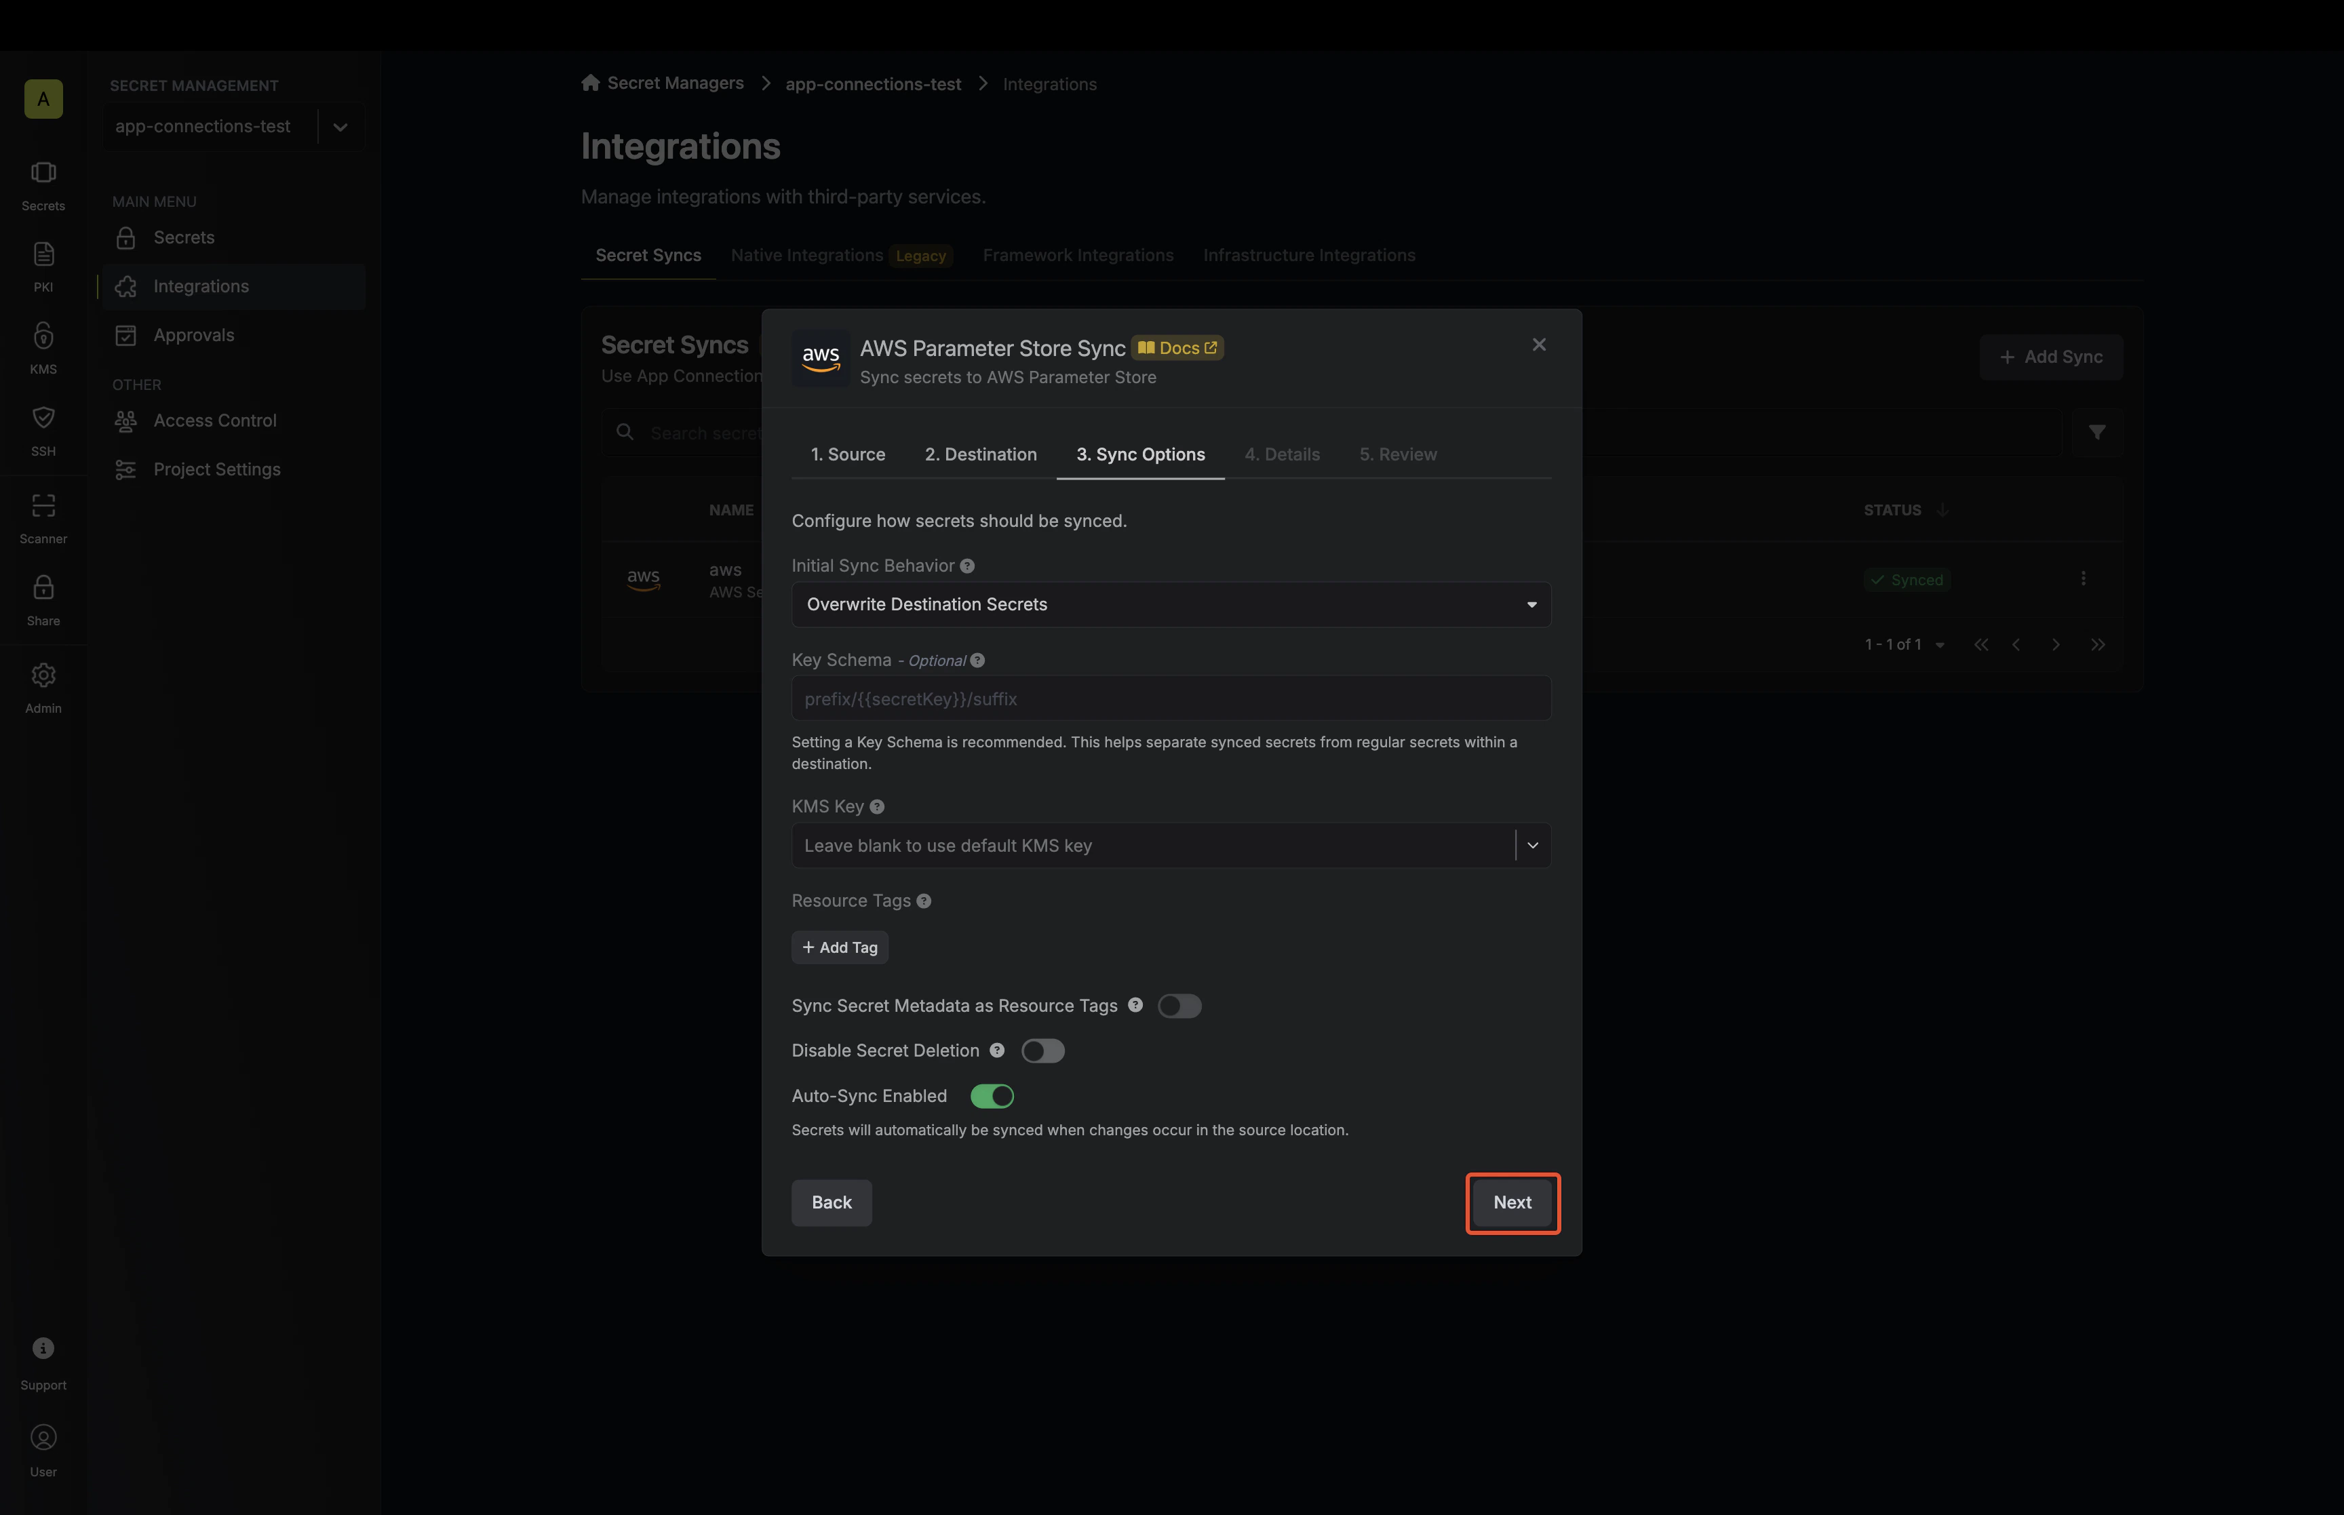Close the AWS Parameter Store Sync dialog
The height and width of the screenshot is (1515, 2344).
coord(1538,345)
